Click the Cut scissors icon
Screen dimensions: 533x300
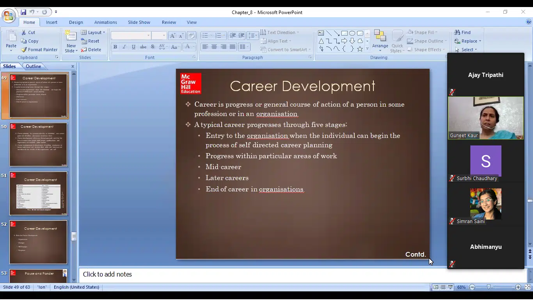point(24,32)
